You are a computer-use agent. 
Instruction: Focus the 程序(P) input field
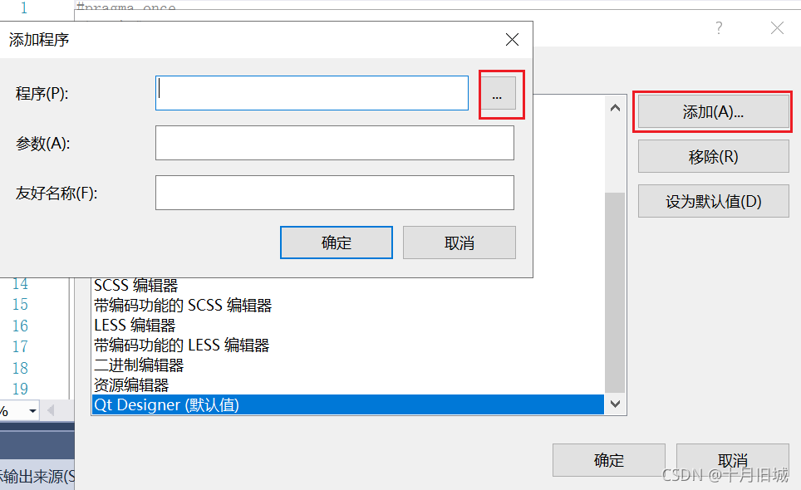312,93
